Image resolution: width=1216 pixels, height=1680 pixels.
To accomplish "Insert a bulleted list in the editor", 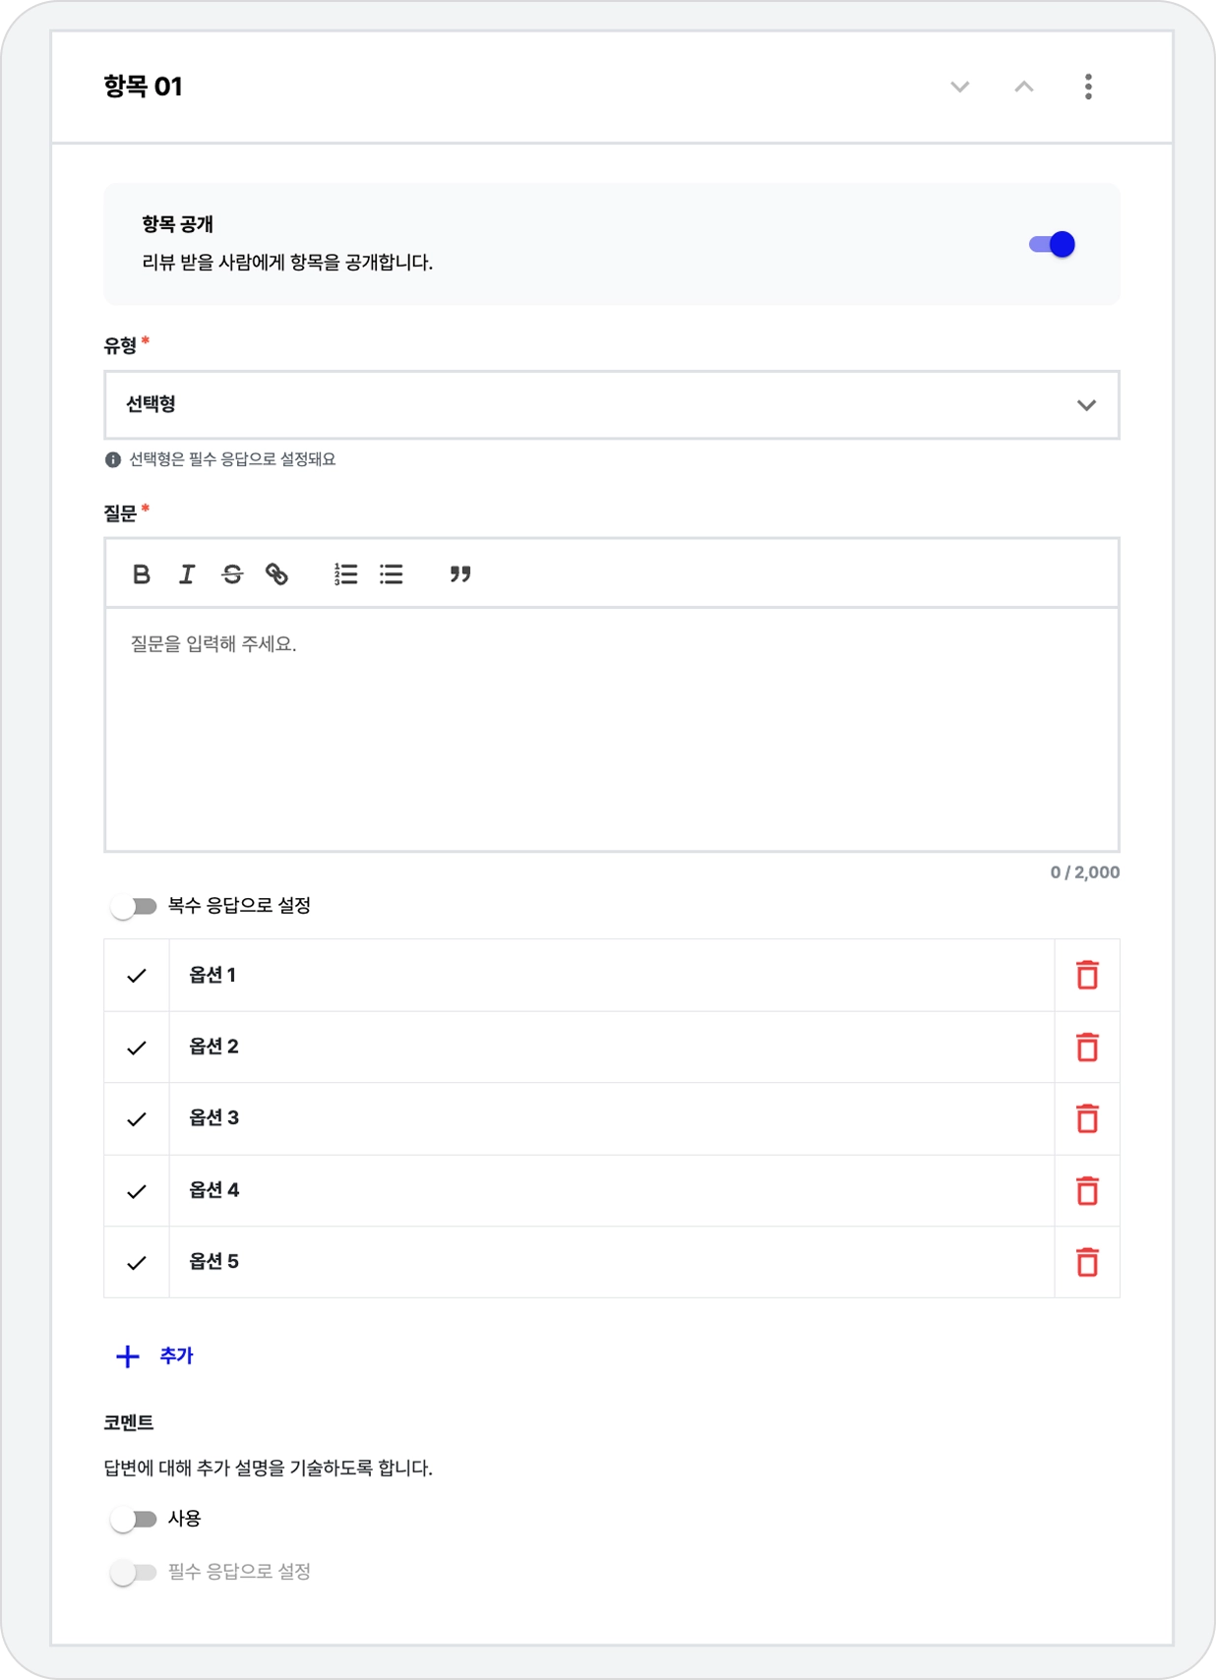I will pyautogui.click(x=392, y=574).
